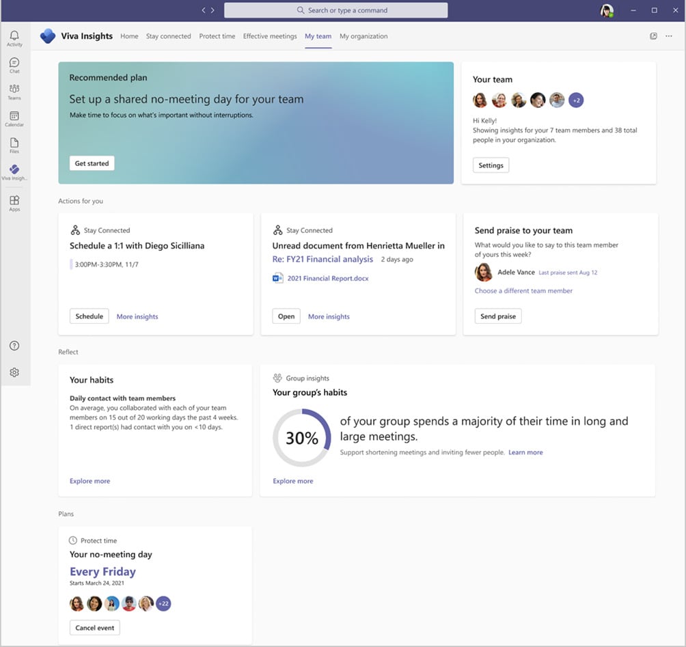
Task: Click the Stay Connected icon on Henrietta card
Action: click(278, 230)
